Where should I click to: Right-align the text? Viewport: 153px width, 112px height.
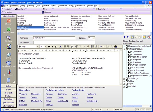coord(68,47)
